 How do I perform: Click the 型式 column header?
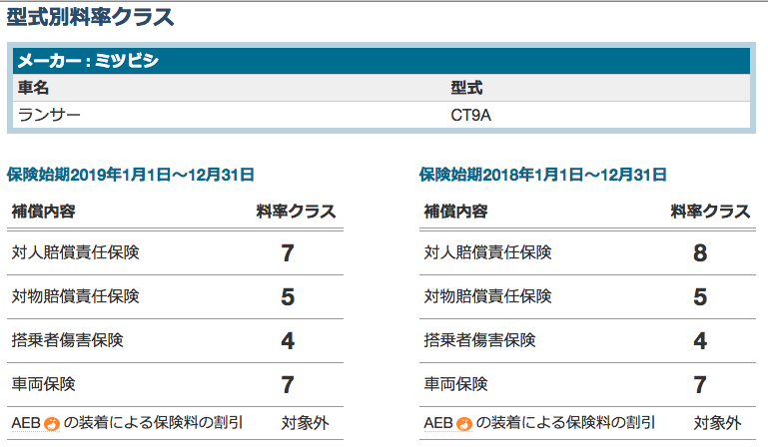click(466, 88)
